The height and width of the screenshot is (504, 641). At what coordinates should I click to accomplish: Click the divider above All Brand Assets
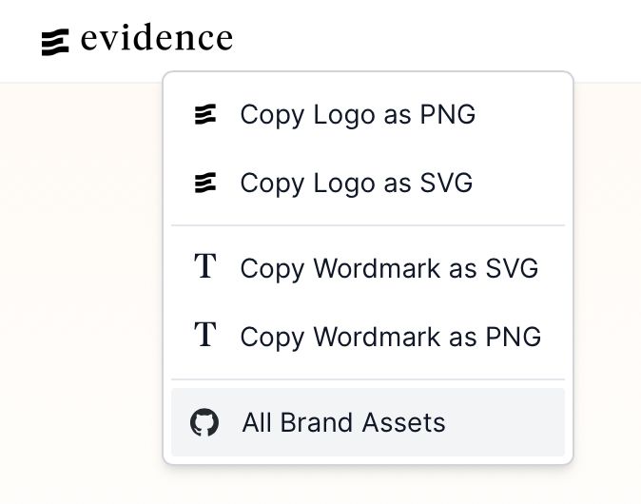pyautogui.click(x=368, y=379)
